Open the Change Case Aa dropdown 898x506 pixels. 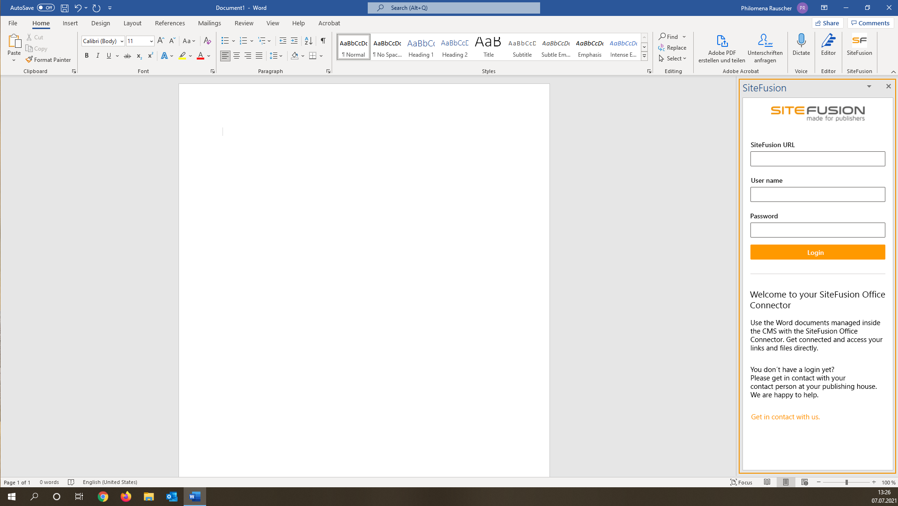(189, 41)
